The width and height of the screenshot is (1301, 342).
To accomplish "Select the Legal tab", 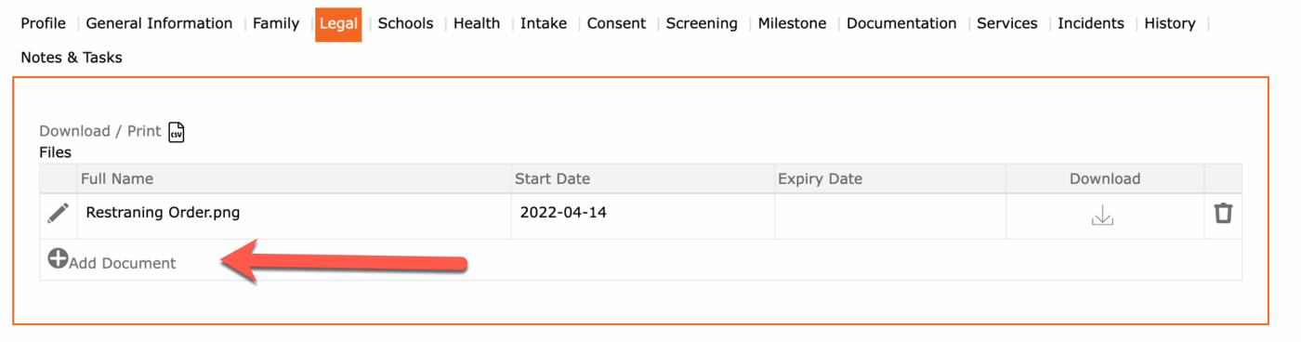I will pos(338,24).
